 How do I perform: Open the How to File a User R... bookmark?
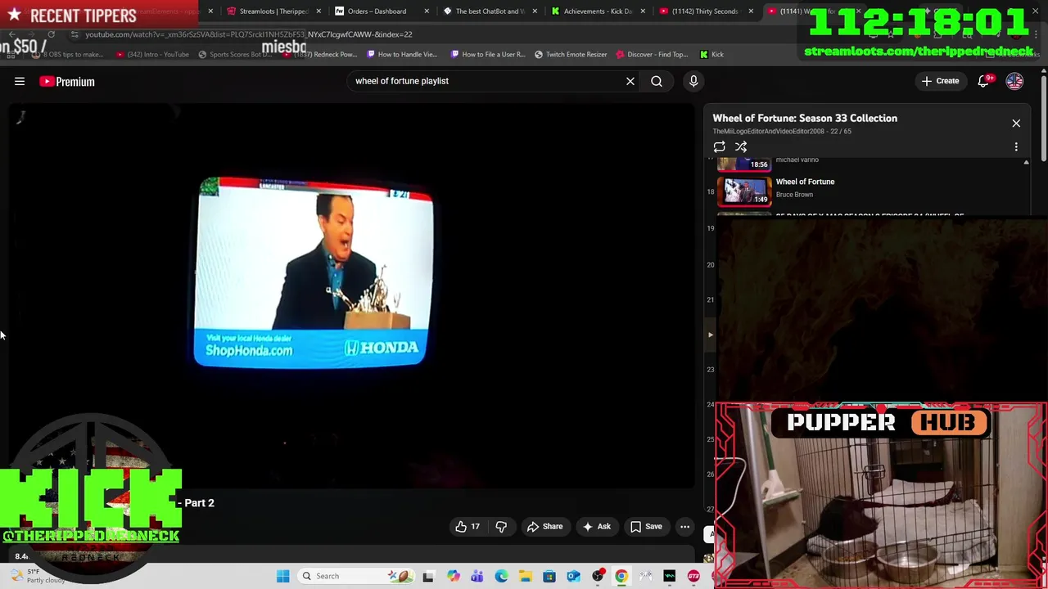pyautogui.click(x=488, y=55)
